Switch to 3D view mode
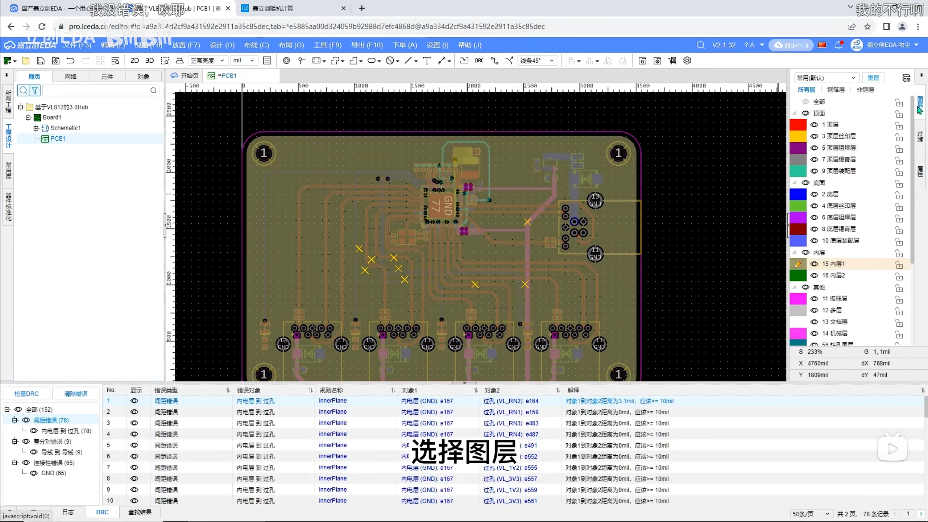928x522 pixels. (149, 61)
